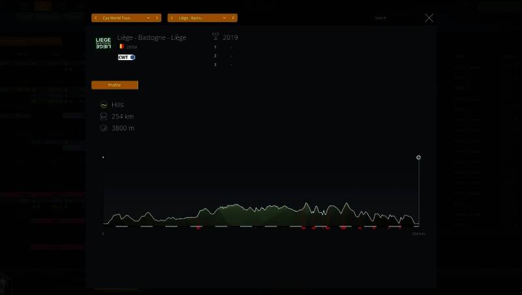Expand the Cya World Tour dropdown
The width and height of the screenshot is (522, 295).
click(149, 18)
